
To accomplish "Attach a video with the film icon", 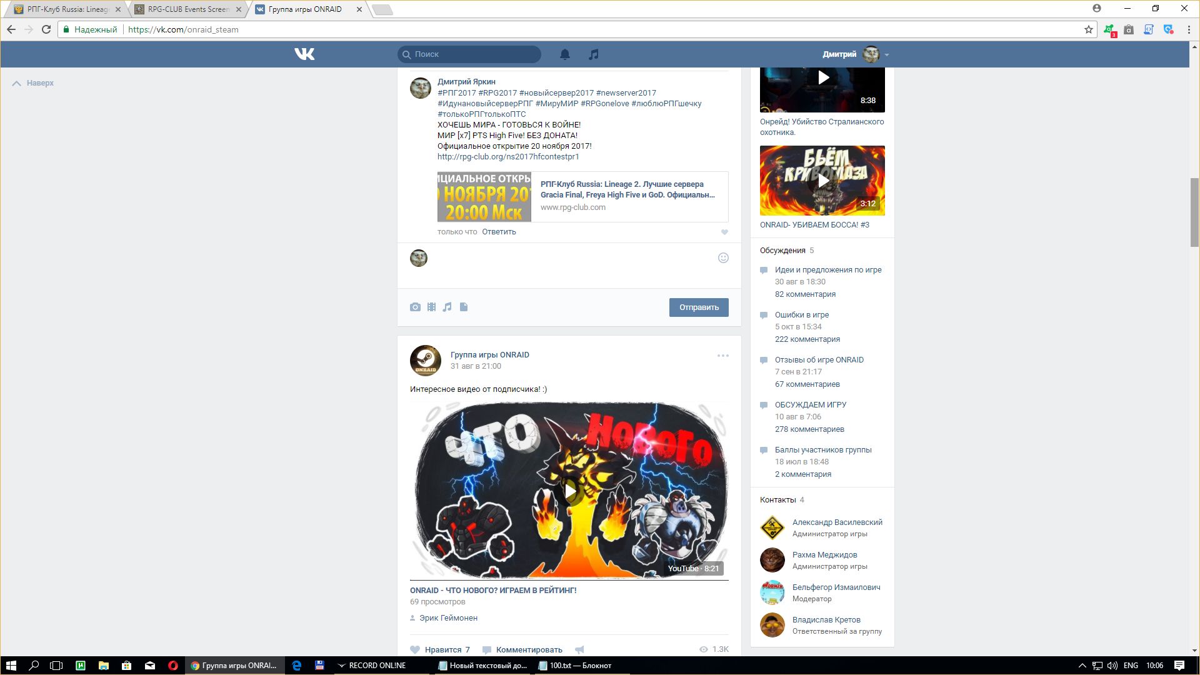I will (431, 307).
